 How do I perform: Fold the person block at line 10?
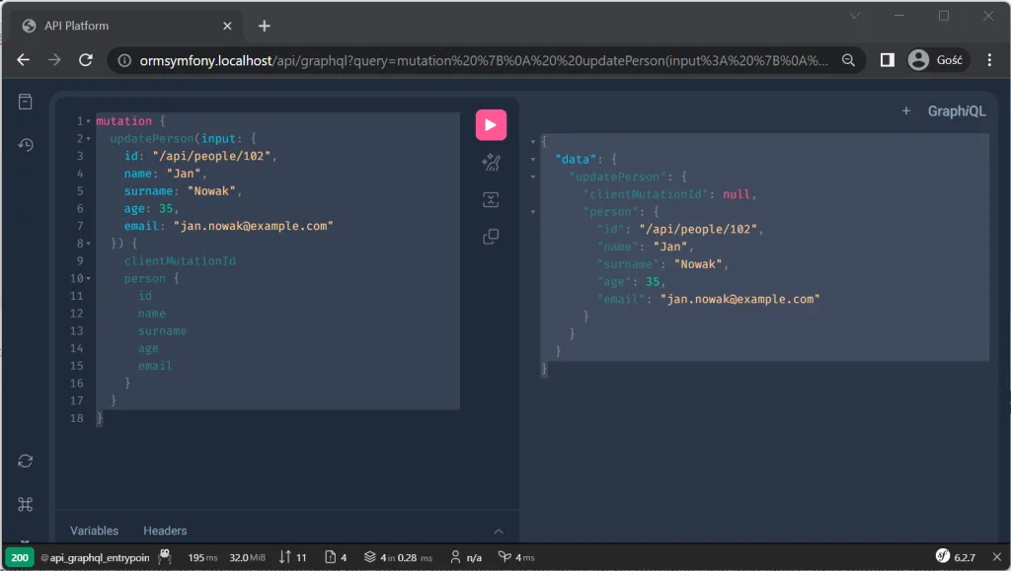click(88, 279)
